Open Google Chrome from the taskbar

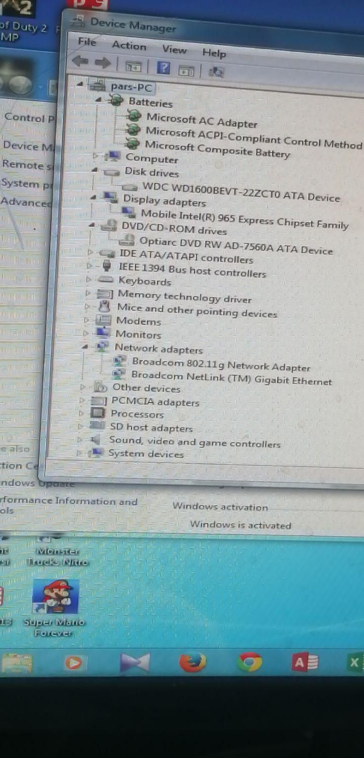250,662
